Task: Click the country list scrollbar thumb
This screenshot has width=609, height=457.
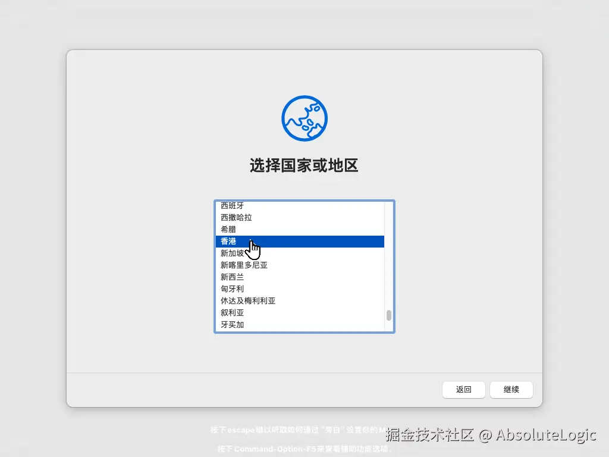Action: 389,315
